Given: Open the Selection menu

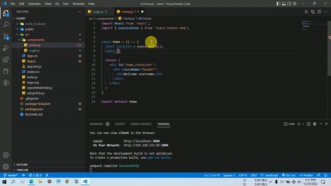Looking at the screenshot, I should click(x=35, y=4).
